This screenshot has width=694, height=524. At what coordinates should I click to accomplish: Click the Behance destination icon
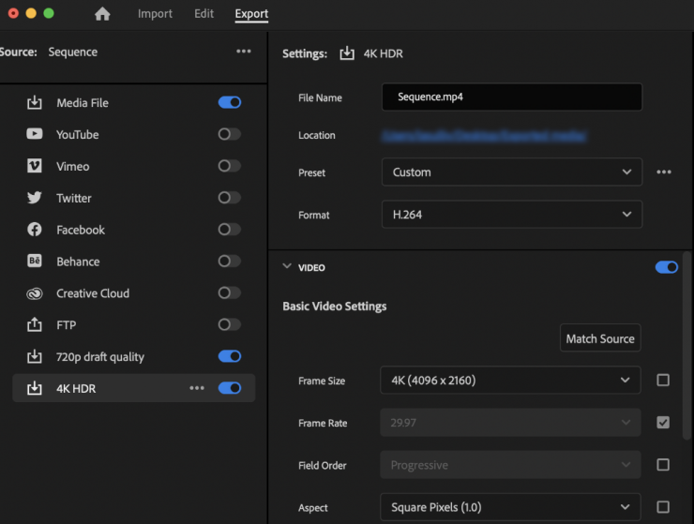pos(35,262)
